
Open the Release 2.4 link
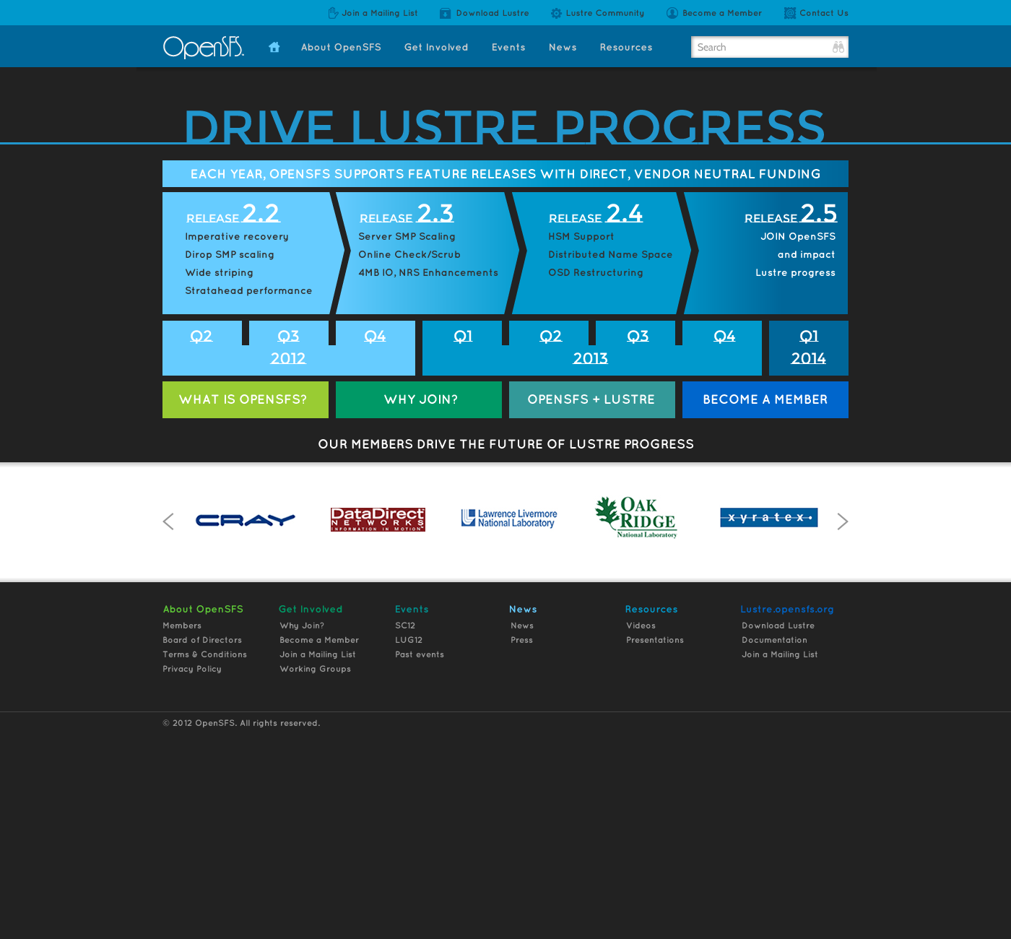pyautogui.click(x=596, y=213)
